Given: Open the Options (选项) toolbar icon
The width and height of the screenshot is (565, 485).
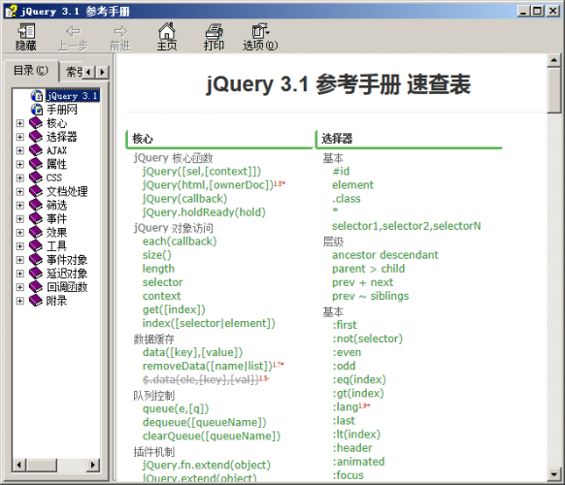Looking at the screenshot, I should (x=260, y=31).
